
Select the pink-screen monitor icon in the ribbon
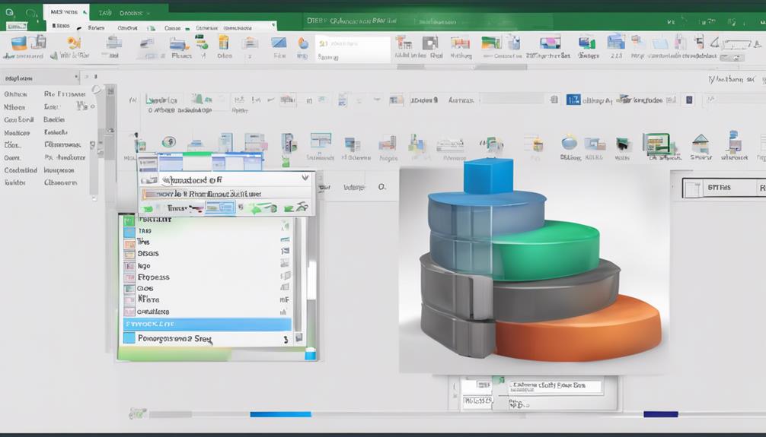tap(550, 43)
